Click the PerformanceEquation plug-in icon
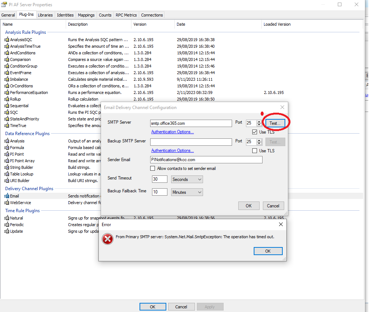Screen dimensions: 369x312 point(7,92)
